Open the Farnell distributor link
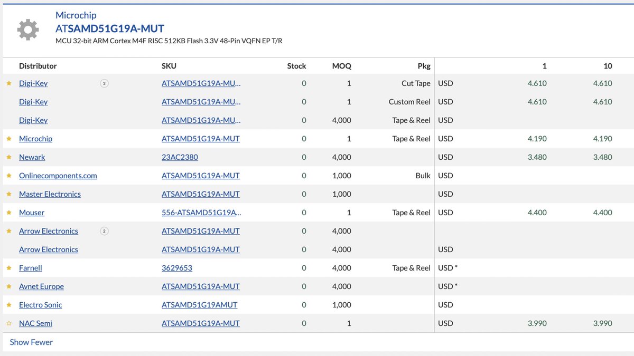This screenshot has width=634, height=356. [x=31, y=268]
